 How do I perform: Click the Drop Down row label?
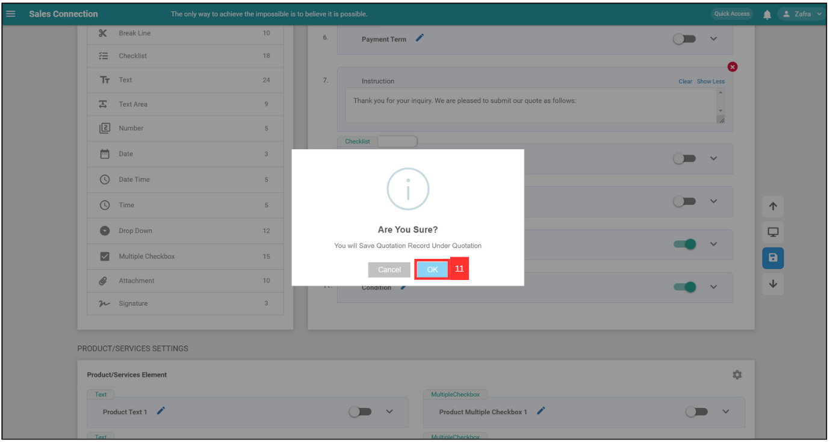[135, 231]
